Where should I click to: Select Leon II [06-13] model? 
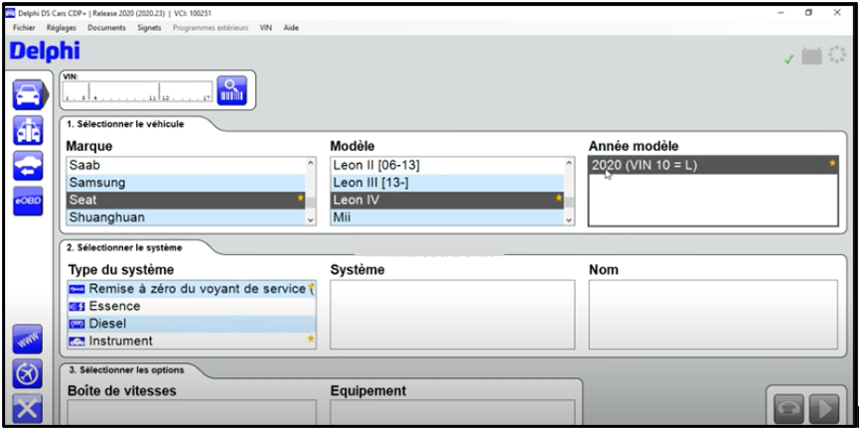tap(447, 165)
